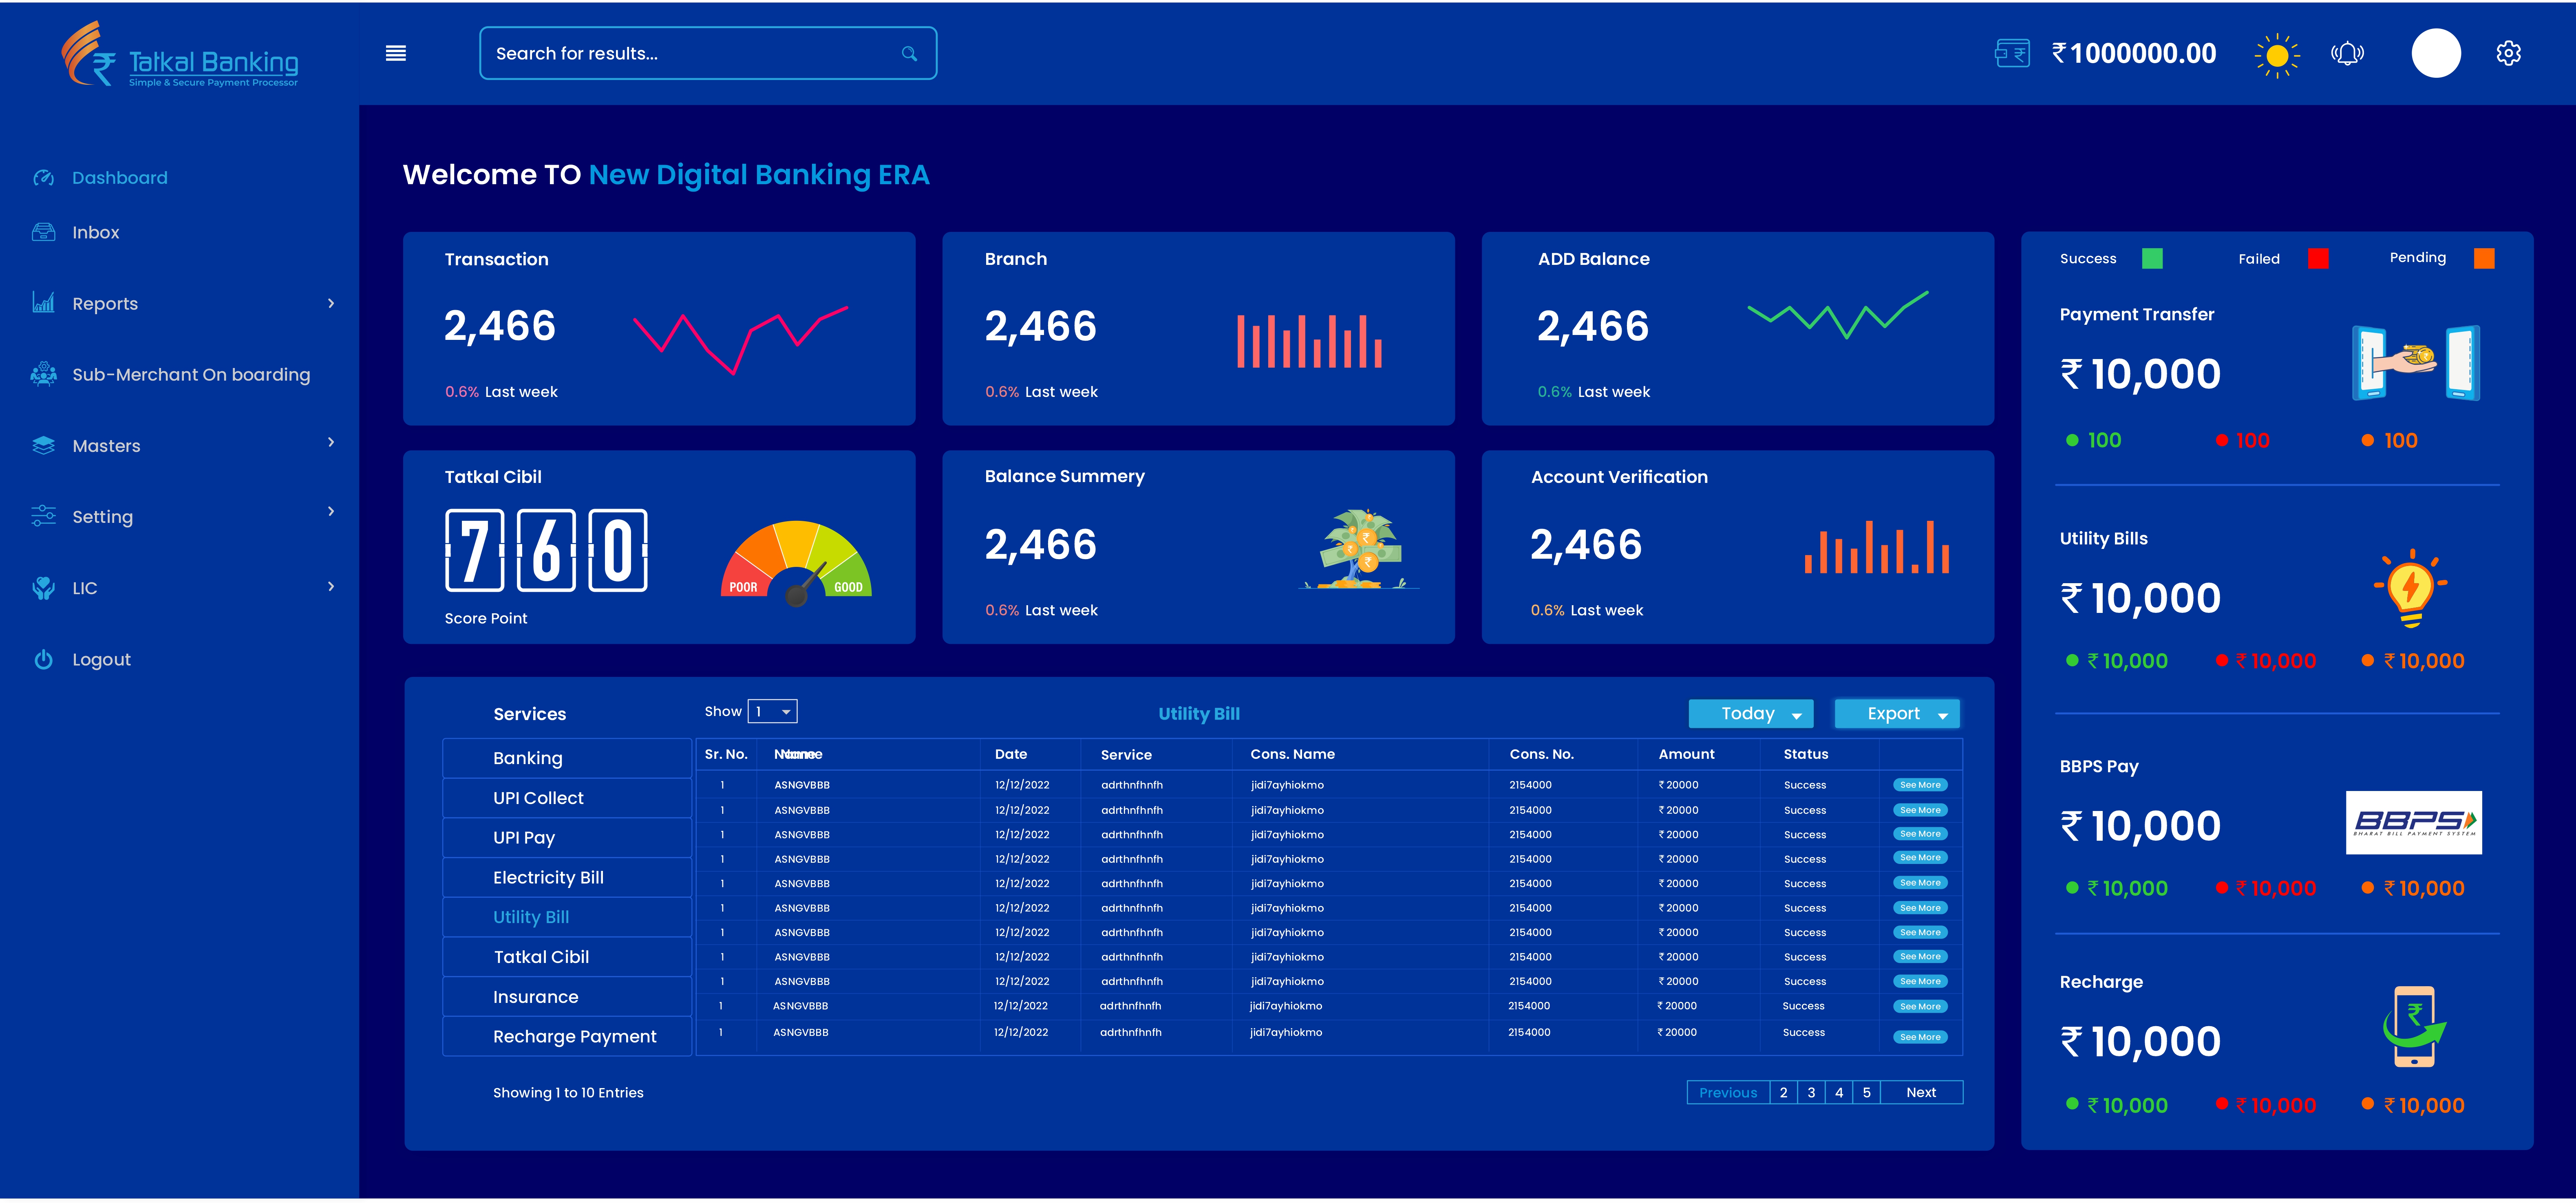The width and height of the screenshot is (2576, 1203).
Task: Open the Today filter dropdown
Action: 1750,714
